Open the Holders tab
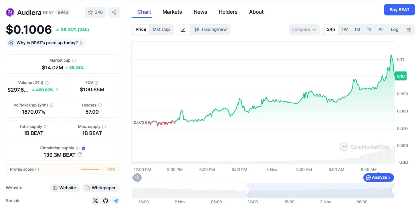 [x=228, y=12]
